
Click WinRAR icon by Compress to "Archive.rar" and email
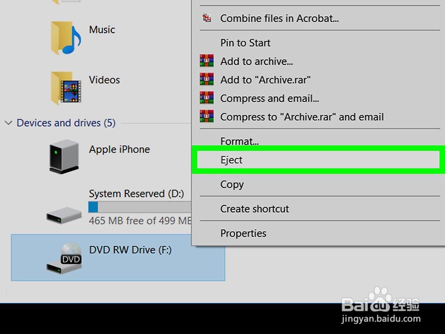207,116
